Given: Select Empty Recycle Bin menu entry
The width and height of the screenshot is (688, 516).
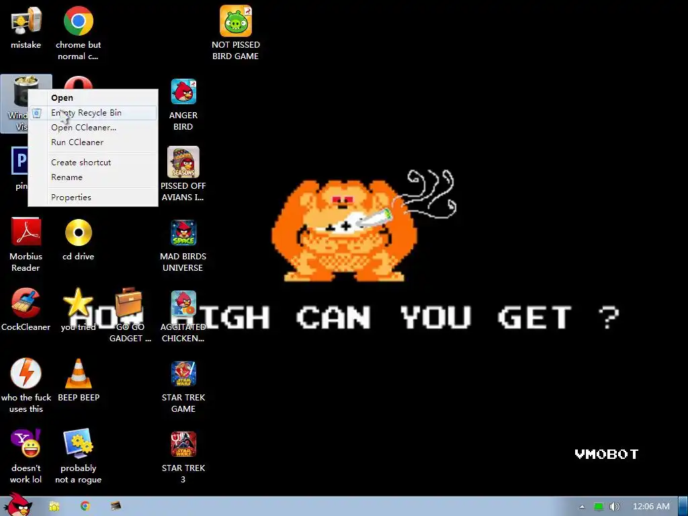Looking at the screenshot, I should 93,113.
